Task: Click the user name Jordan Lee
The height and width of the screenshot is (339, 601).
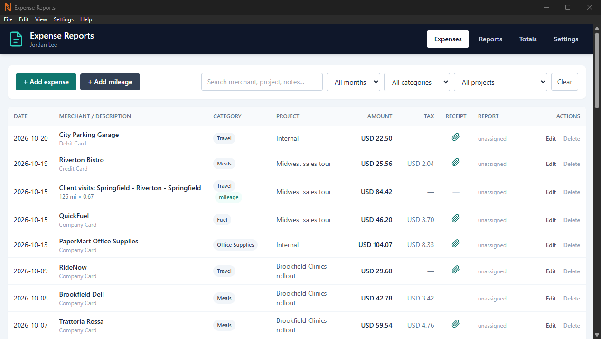Action: [44, 45]
